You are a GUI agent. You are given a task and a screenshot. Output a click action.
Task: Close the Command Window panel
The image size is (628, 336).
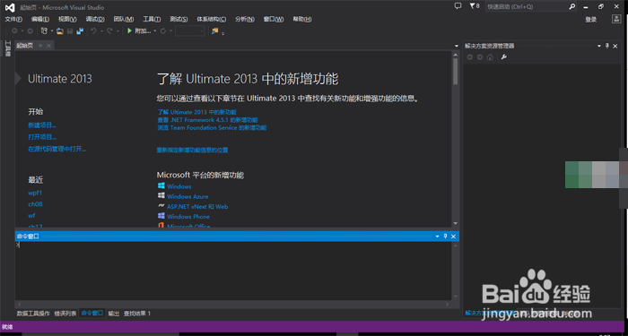click(453, 237)
